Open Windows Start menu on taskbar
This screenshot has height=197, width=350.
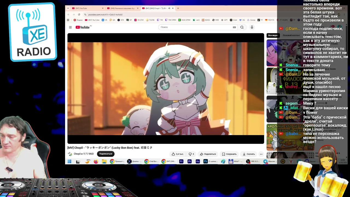(x=69, y=161)
